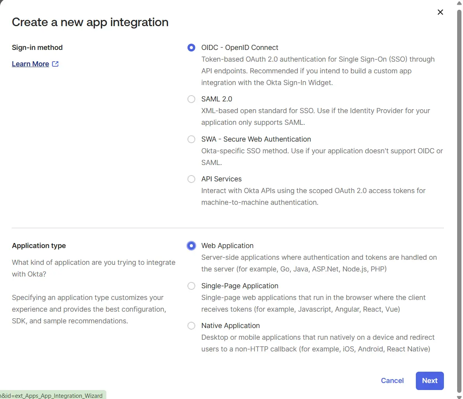
Task: Click the Web Application radio button
Action: coord(191,246)
